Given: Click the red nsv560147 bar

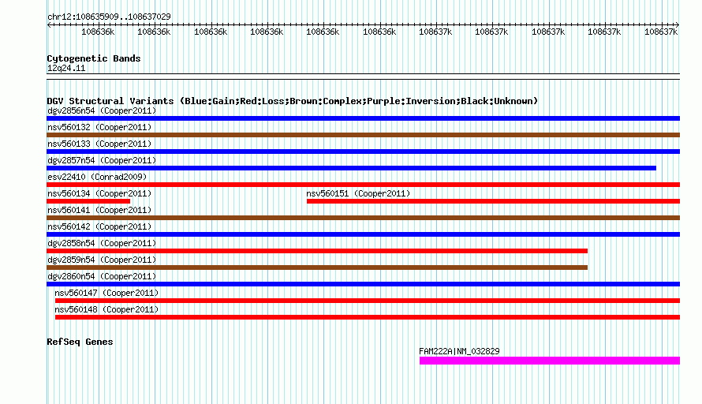Looking at the screenshot, I should 368,301.
